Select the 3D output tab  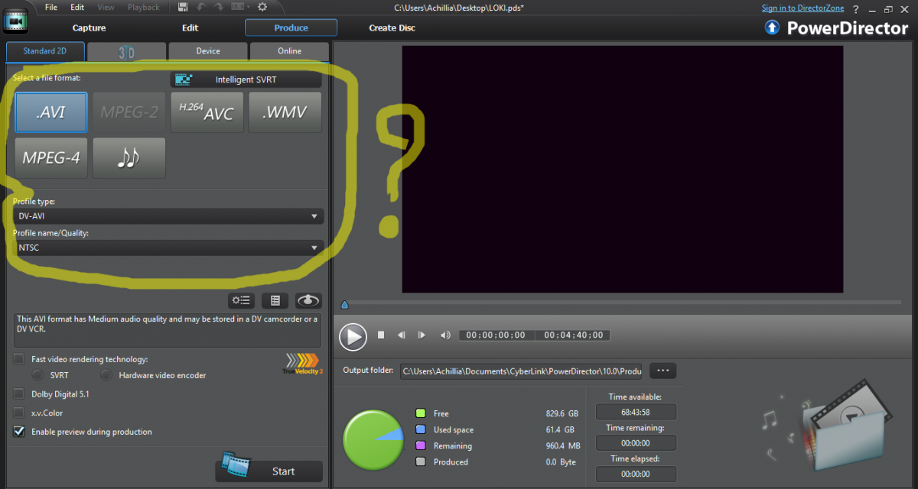click(126, 51)
